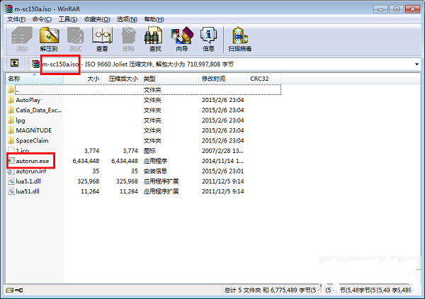Select the lua51.dll file name
Image resolution: width=425 pixels, height=299 pixels.
pos(28,191)
